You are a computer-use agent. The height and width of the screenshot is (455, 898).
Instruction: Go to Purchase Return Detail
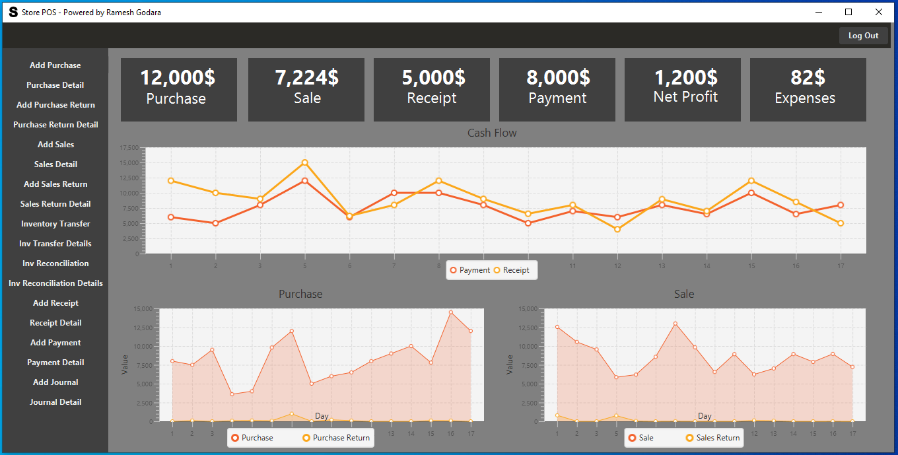55,125
